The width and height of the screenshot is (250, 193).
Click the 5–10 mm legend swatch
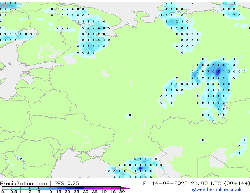point(43,188)
